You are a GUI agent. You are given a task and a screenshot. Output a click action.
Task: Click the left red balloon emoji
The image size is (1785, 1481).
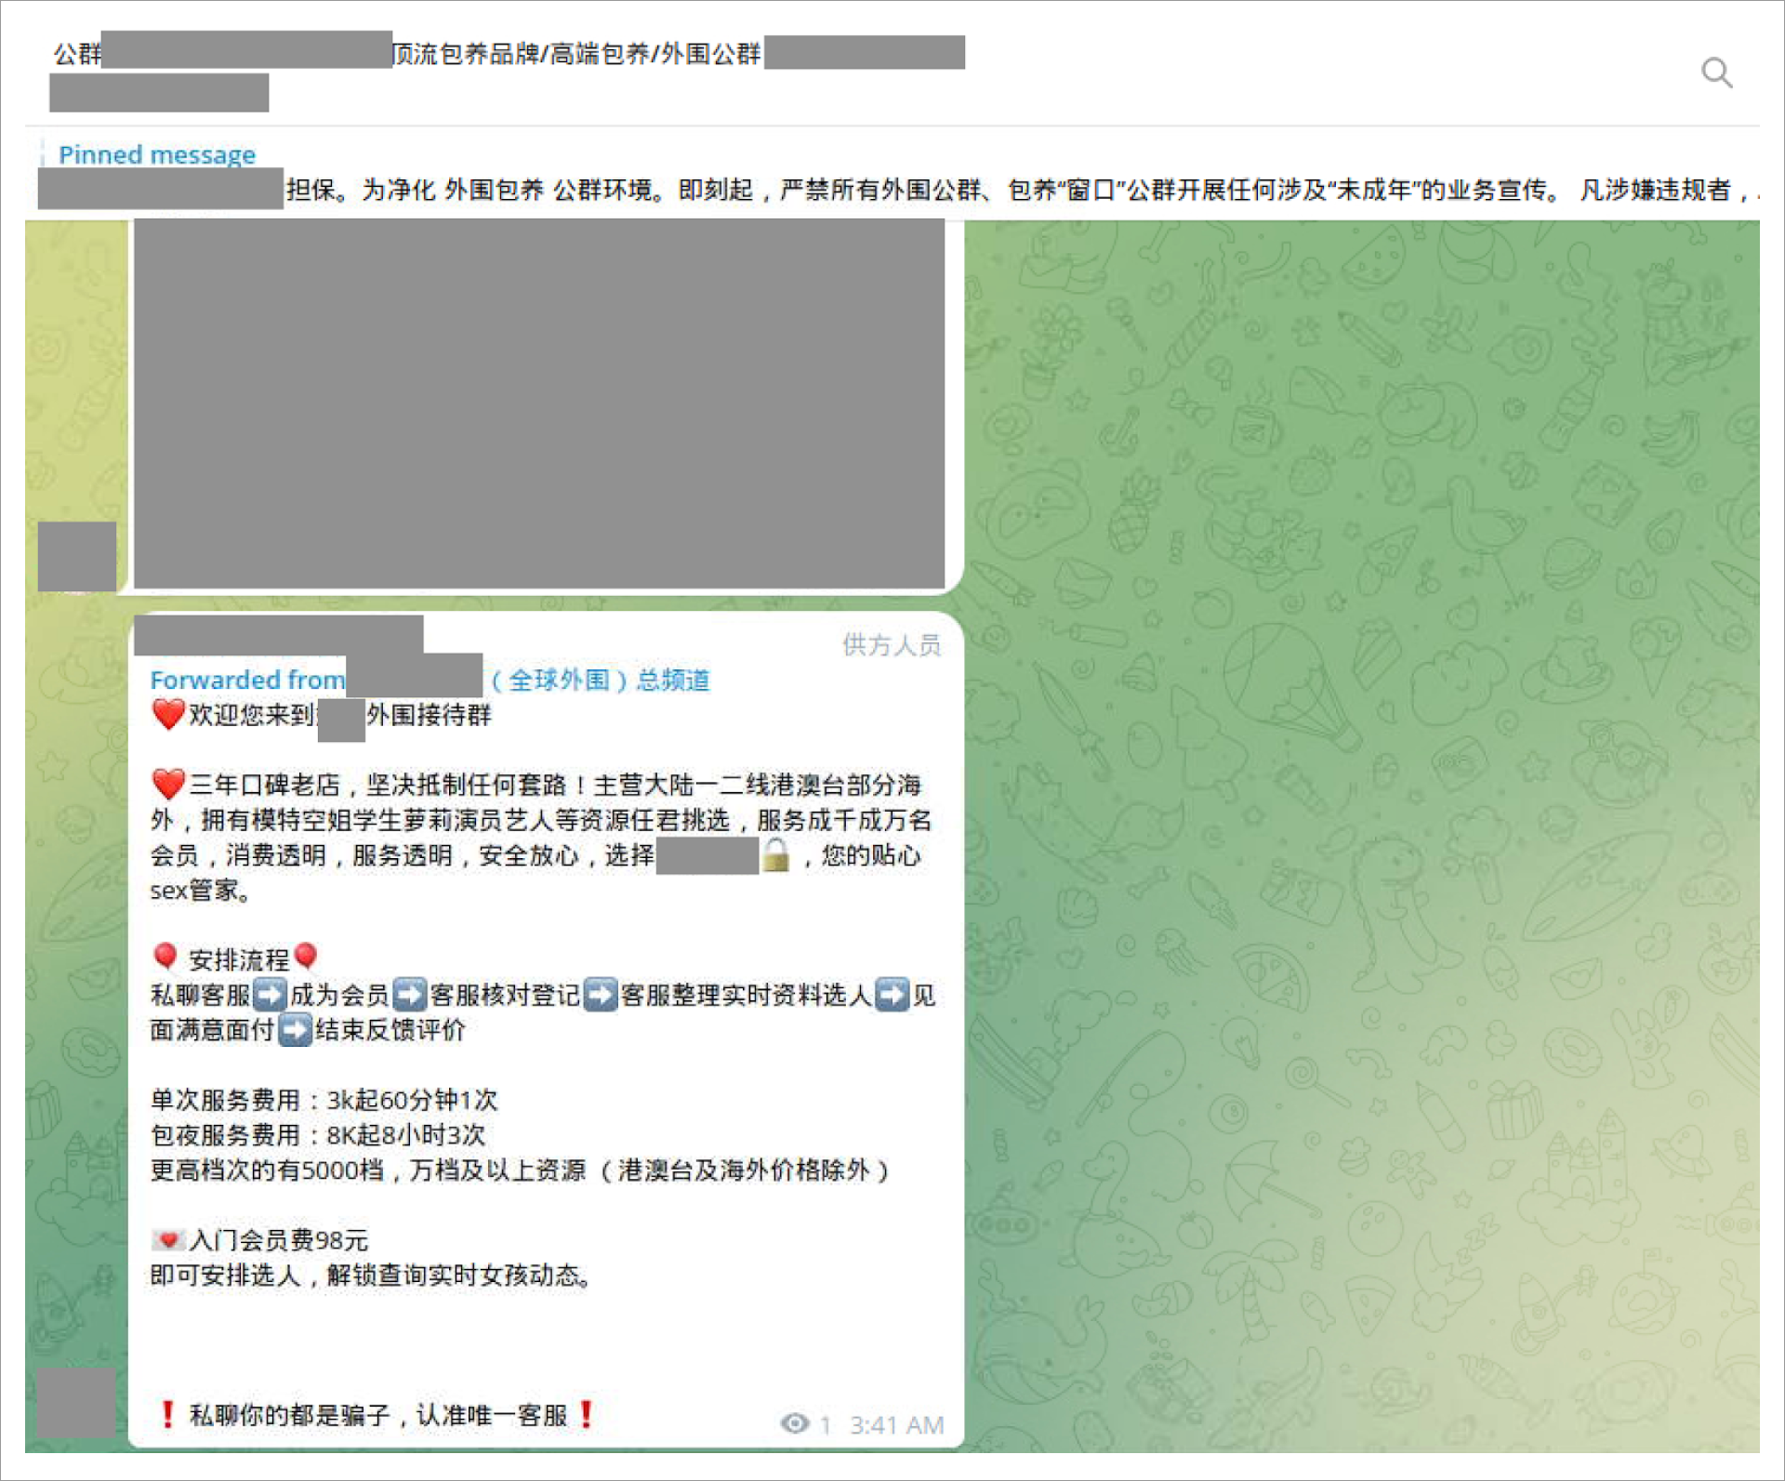(165, 957)
